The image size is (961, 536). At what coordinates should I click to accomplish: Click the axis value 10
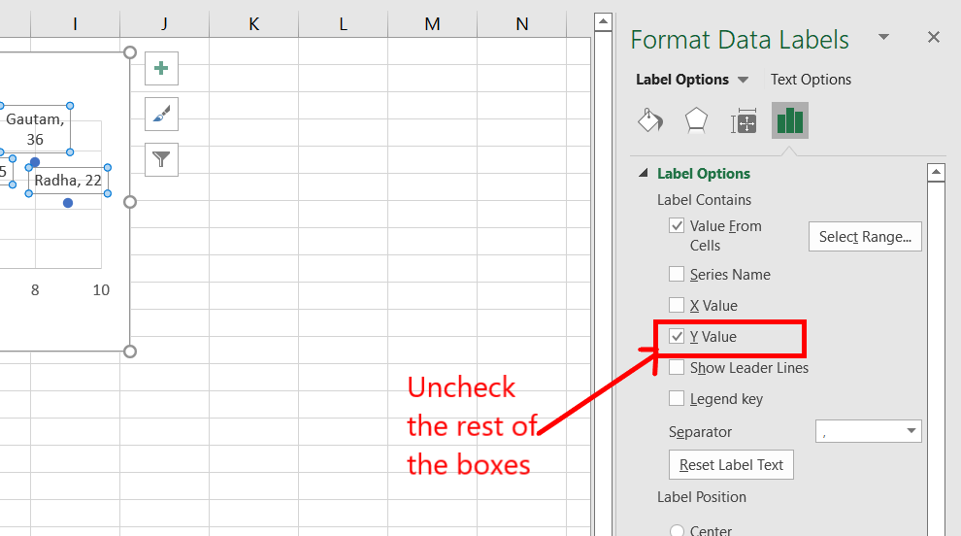tap(101, 290)
